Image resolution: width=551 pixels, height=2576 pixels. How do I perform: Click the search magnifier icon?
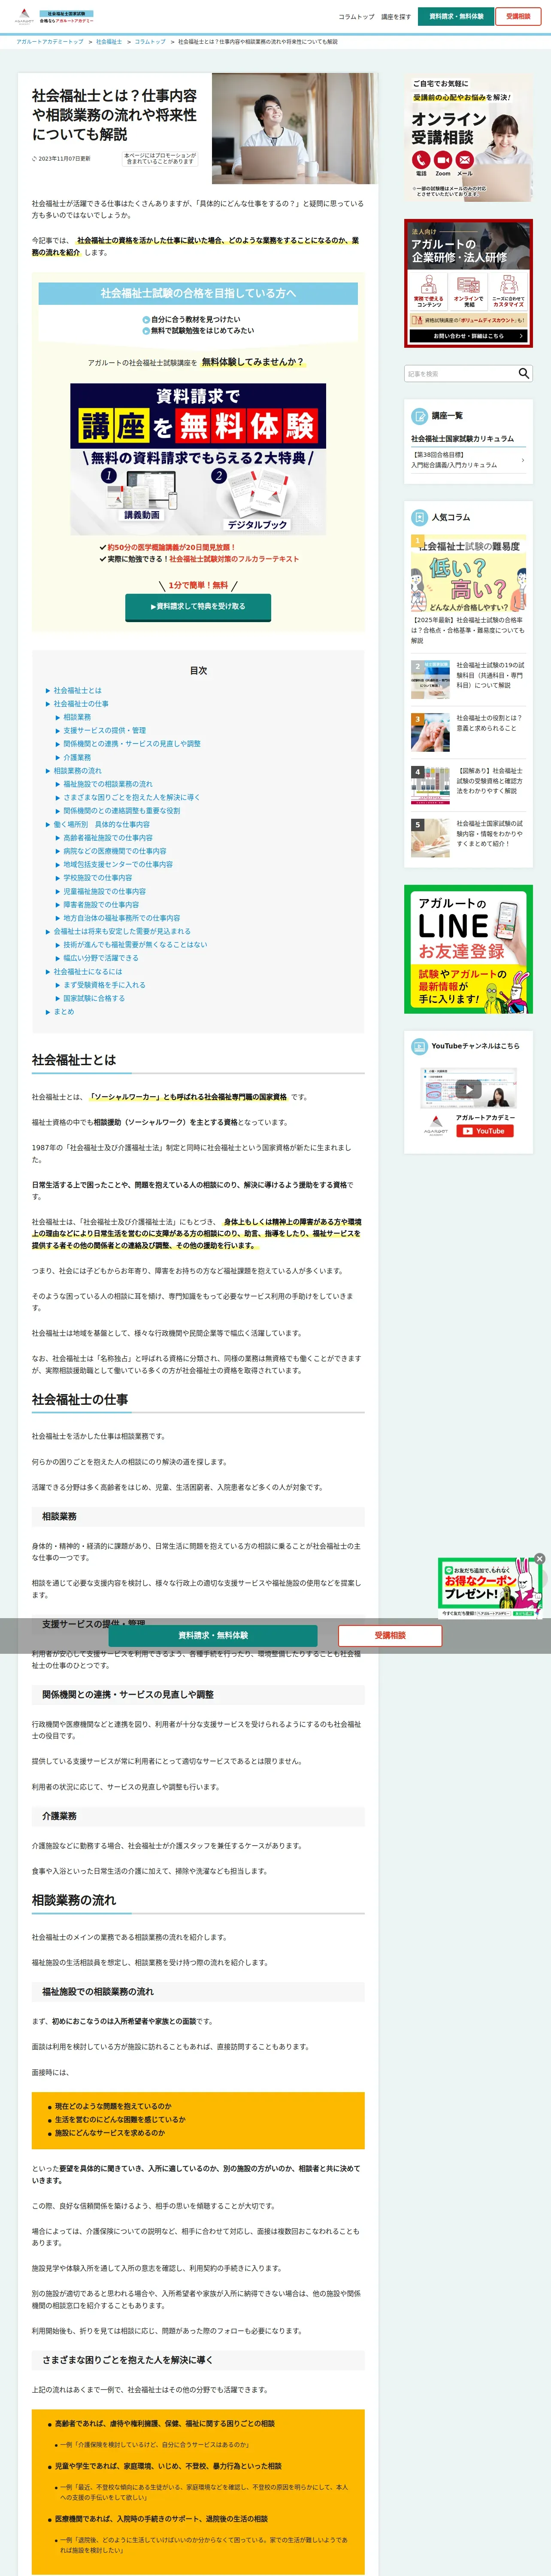pyautogui.click(x=523, y=373)
